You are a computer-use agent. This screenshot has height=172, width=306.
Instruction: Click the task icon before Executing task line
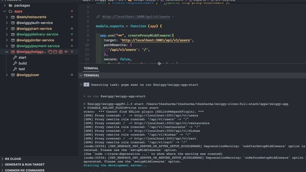tap(86, 85)
